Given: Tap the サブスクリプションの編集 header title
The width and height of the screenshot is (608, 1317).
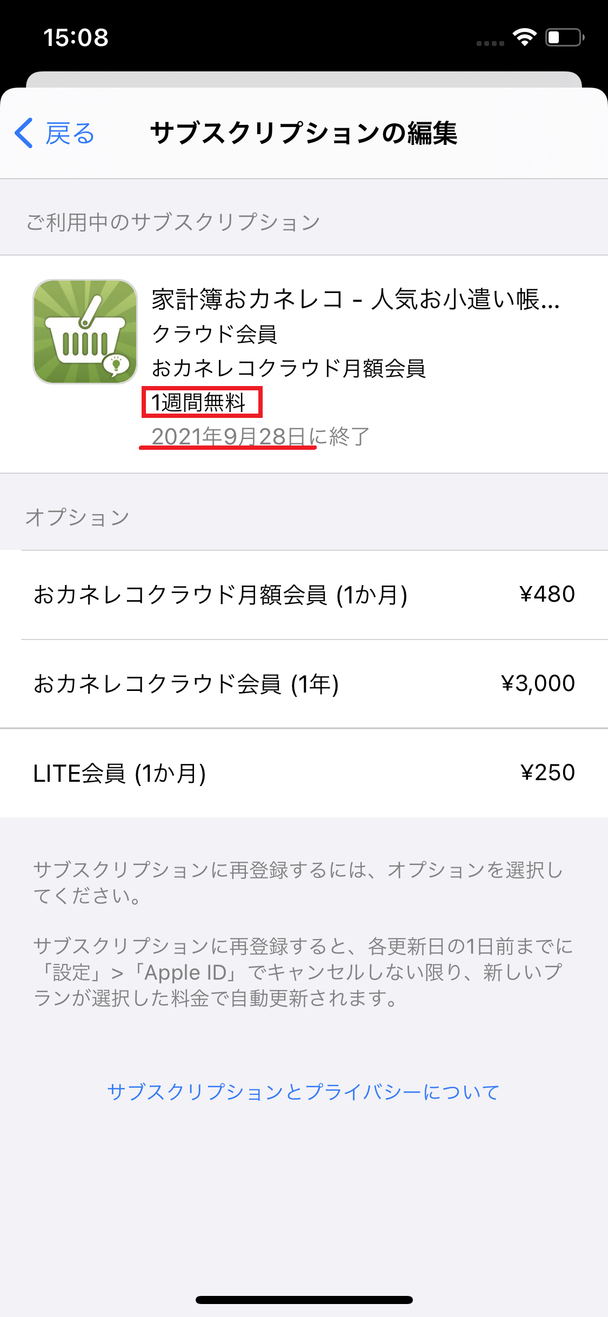Looking at the screenshot, I should point(304,133).
